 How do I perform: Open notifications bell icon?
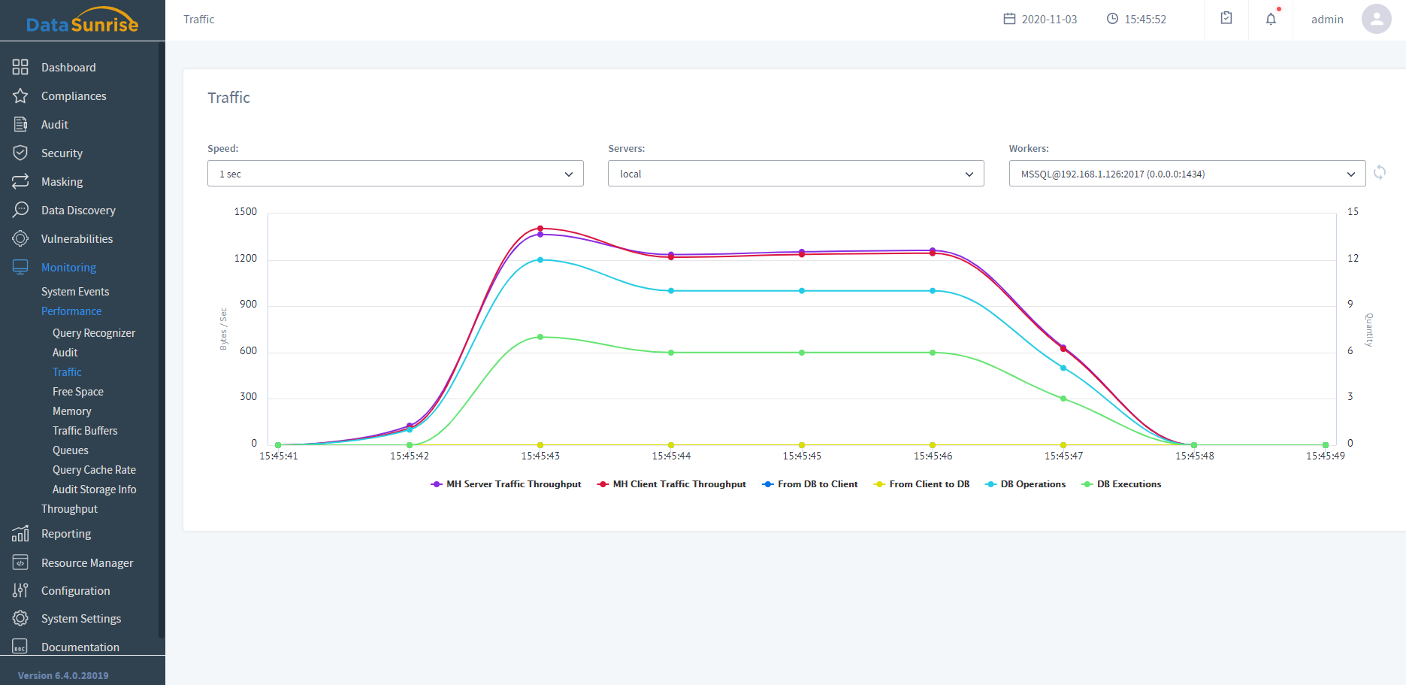click(1271, 19)
